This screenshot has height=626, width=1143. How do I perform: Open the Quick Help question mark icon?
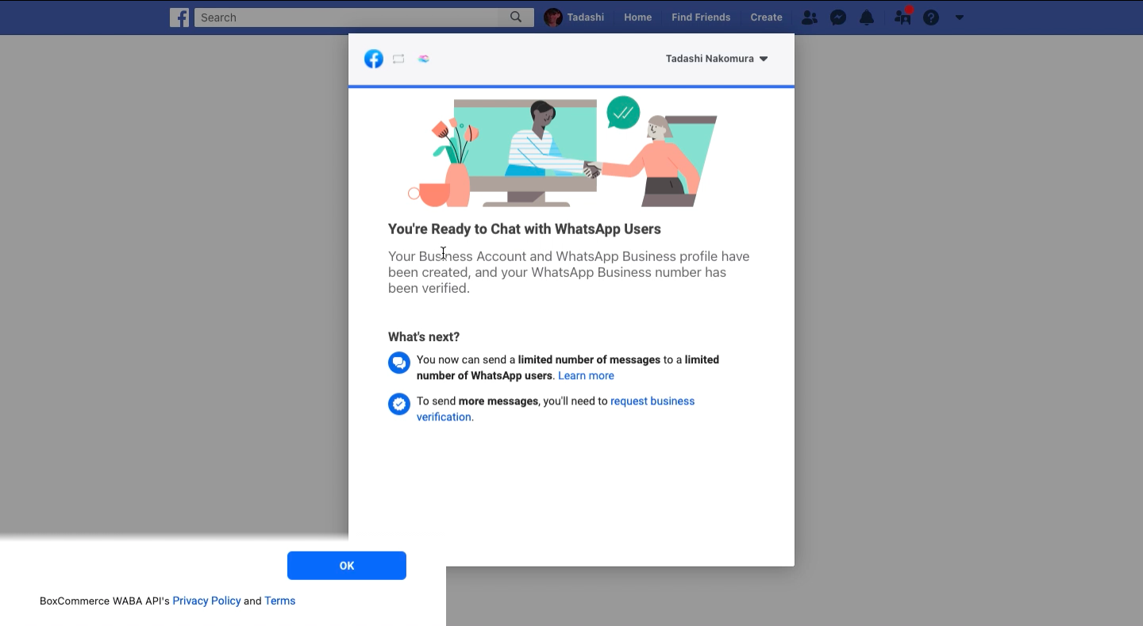(931, 17)
